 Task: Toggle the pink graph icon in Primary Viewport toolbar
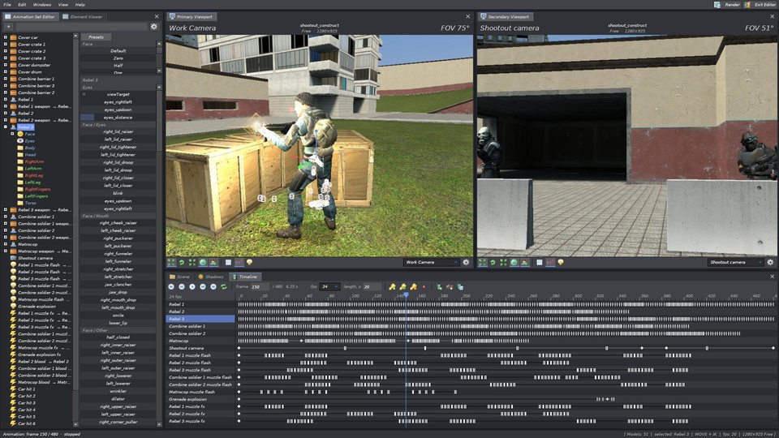(239, 262)
